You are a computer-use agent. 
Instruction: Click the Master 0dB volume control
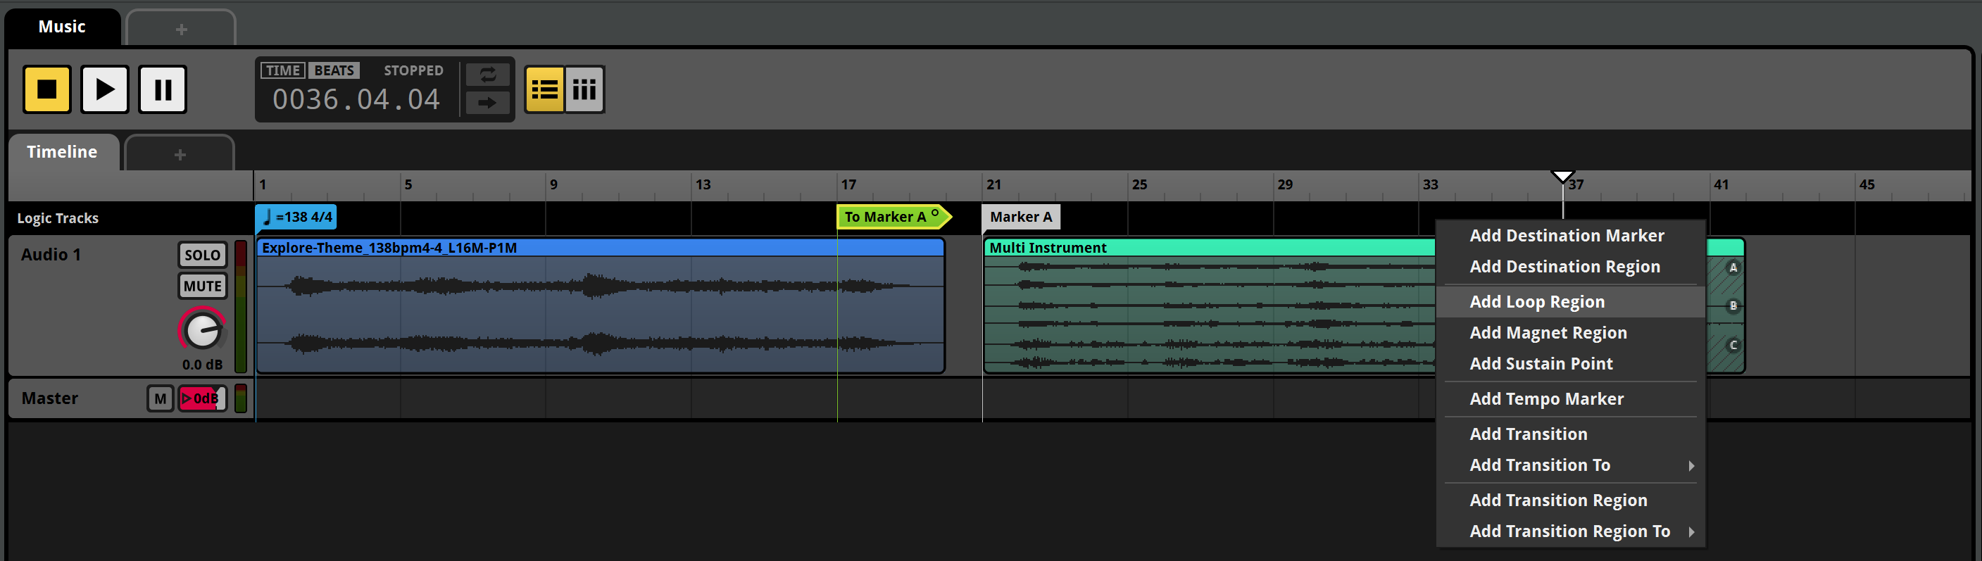pyautogui.click(x=202, y=398)
